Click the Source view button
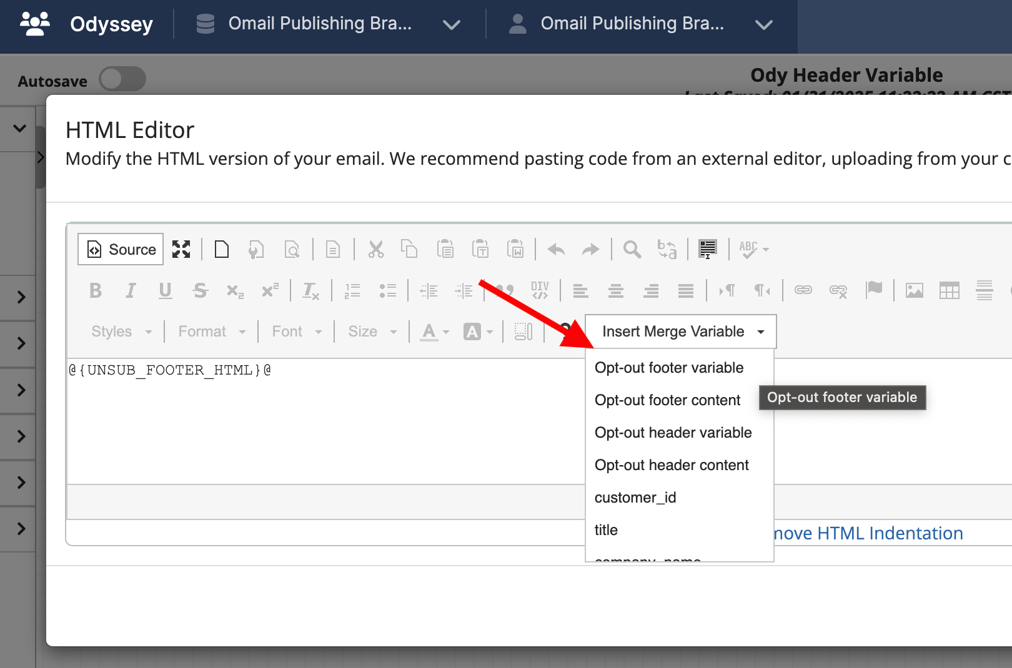This screenshot has height=668, width=1012. point(121,250)
